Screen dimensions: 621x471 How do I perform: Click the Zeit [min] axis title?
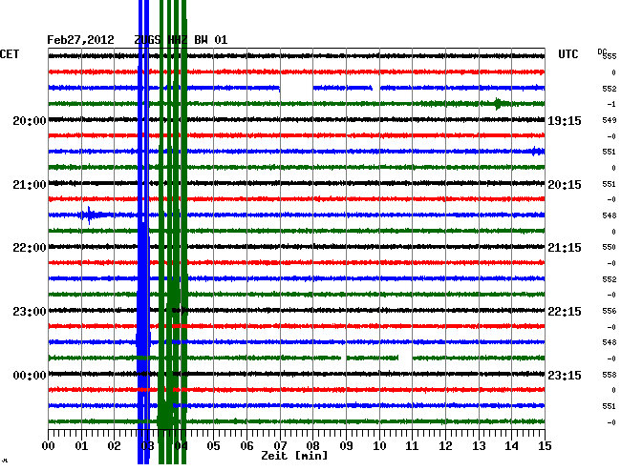click(294, 456)
